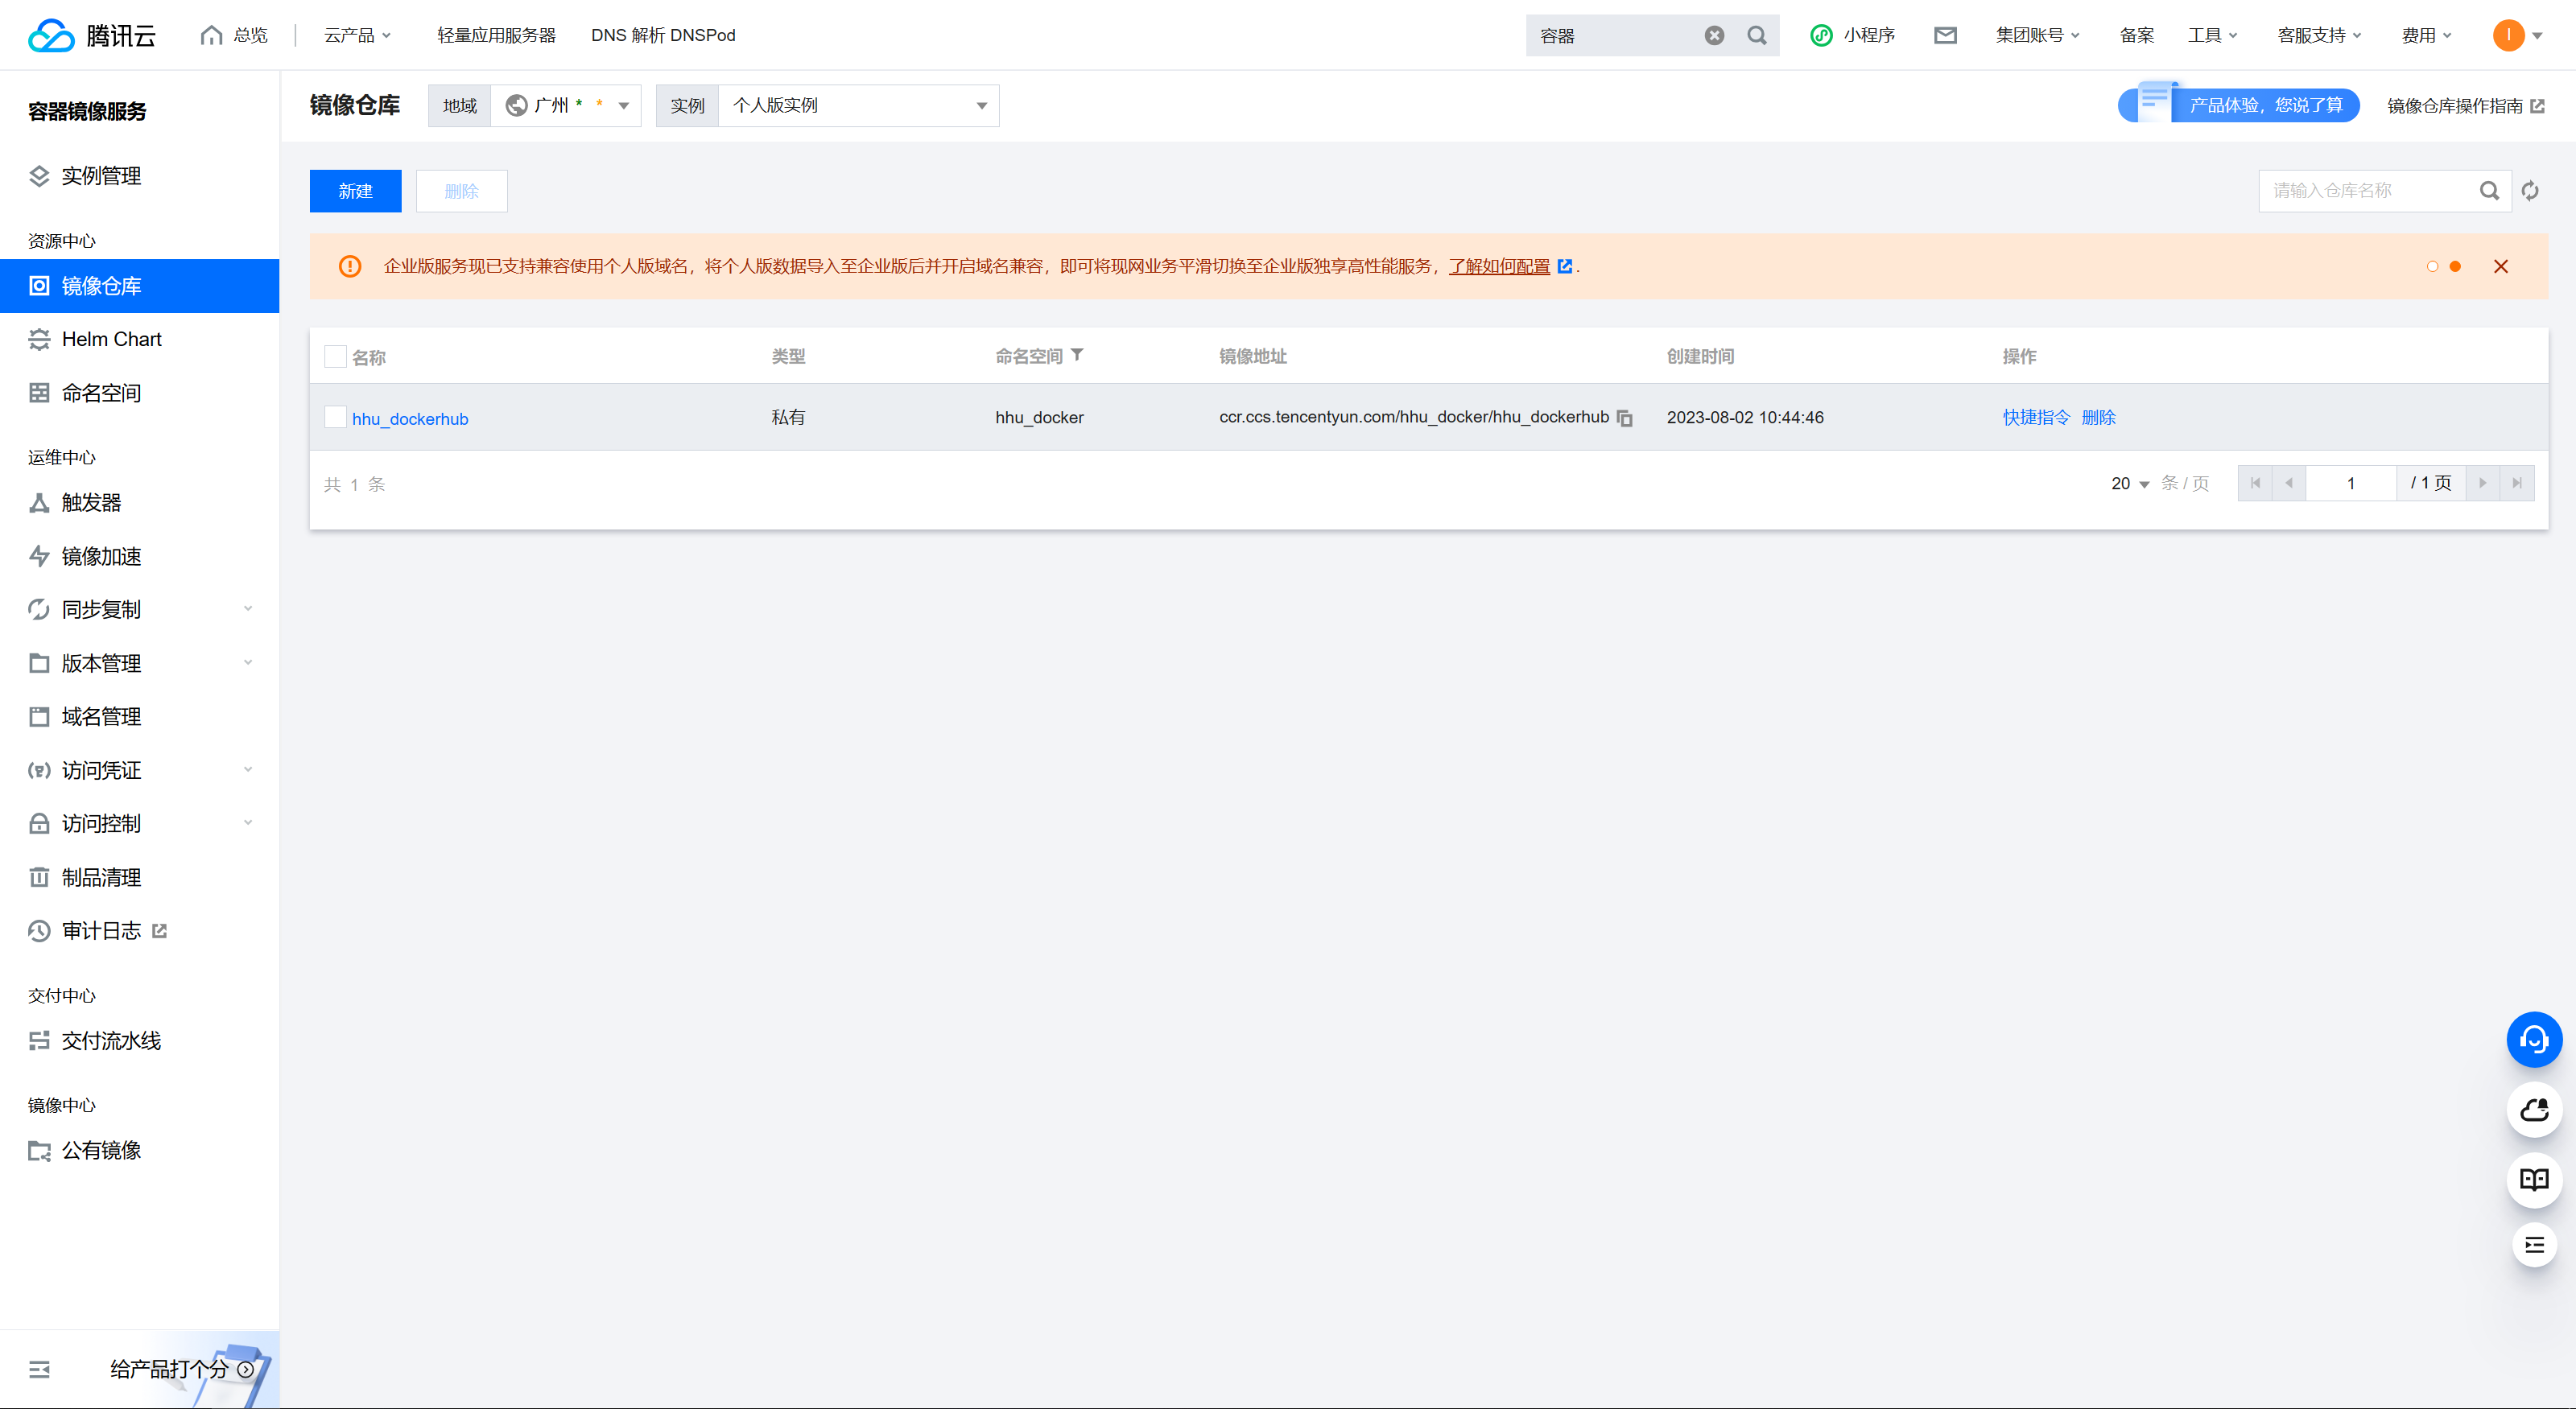Screen dimensions: 2576x1409
Task: Click 产品体验，您说了算 banner button
Action: tap(2239, 104)
